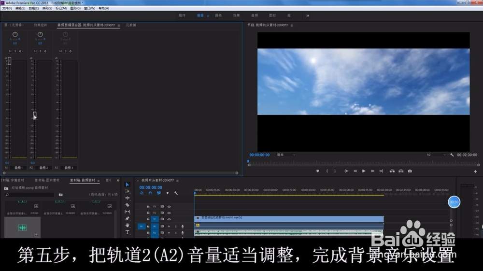Click the Extract button in program monitor
Viewport: 483px width, 271px height.
click(401, 171)
